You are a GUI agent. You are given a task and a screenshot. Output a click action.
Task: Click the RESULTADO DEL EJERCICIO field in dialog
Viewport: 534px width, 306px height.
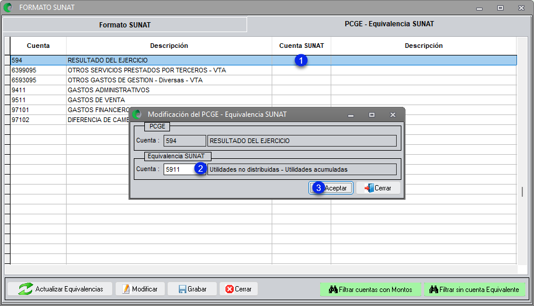click(301, 141)
